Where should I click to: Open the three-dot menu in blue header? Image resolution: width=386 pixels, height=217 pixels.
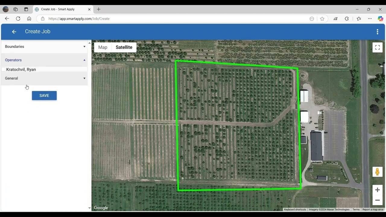[377, 32]
